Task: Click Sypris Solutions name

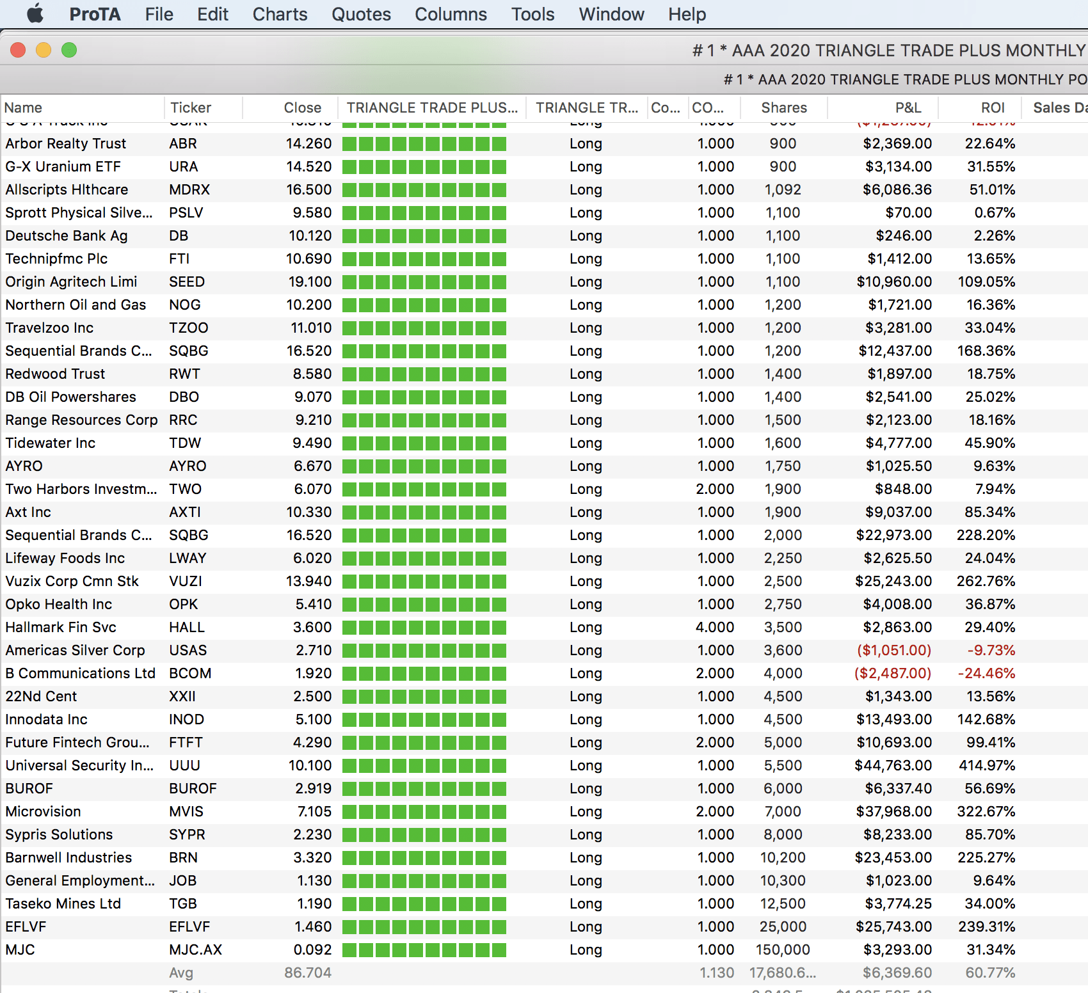Action: pyautogui.click(x=59, y=834)
